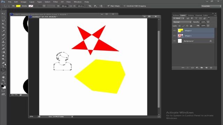
Task: Hide the Shape 2 layer
Action: tap(174, 31)
